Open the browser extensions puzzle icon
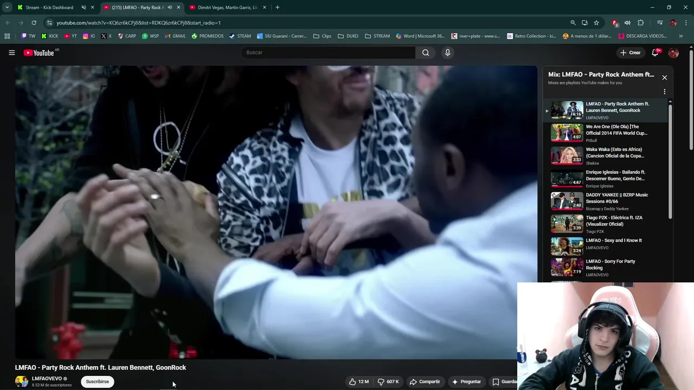 coord(640,23)
